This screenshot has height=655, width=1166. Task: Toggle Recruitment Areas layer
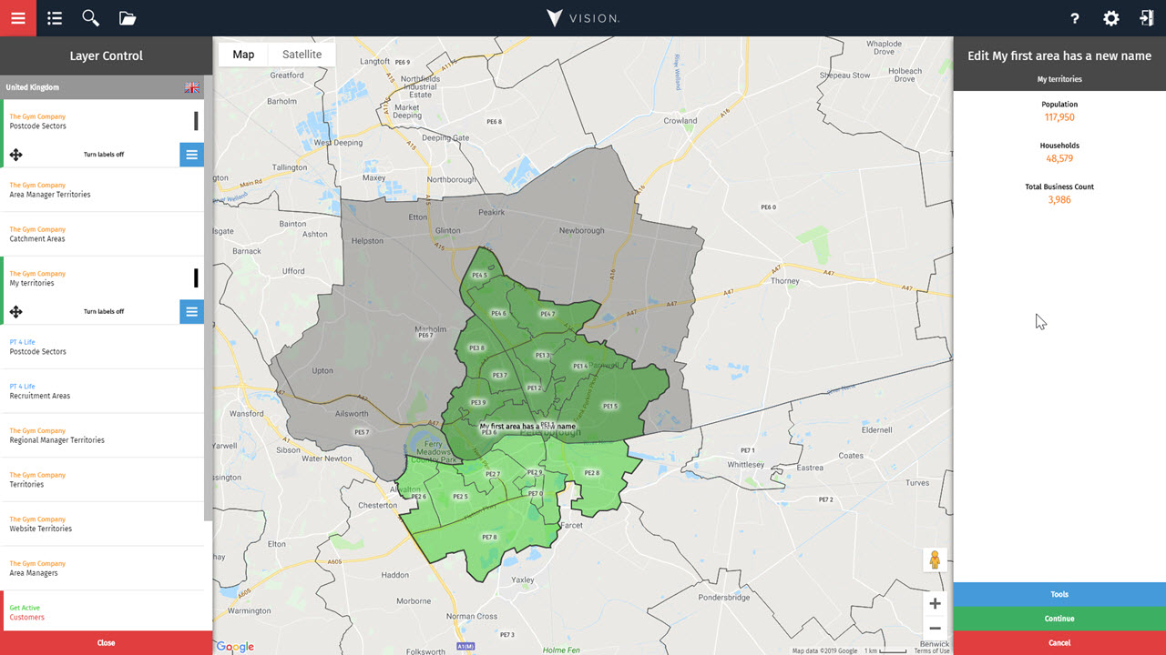[102, 391]
